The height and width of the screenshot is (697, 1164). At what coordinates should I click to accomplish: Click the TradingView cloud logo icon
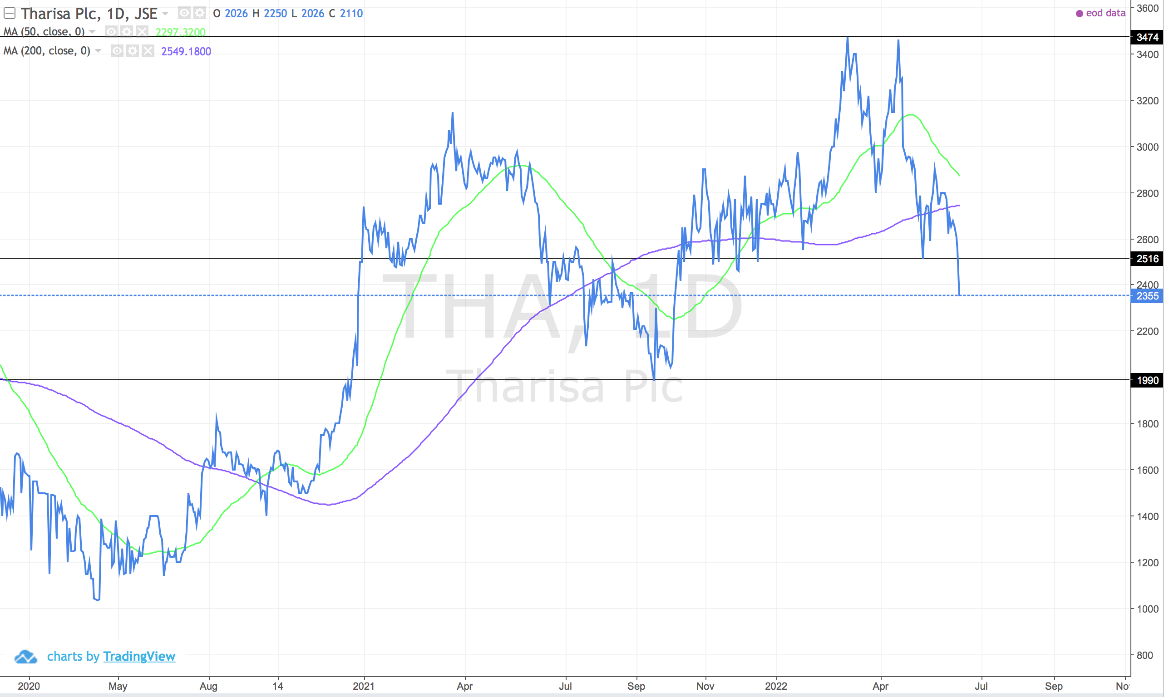point(25,656)
